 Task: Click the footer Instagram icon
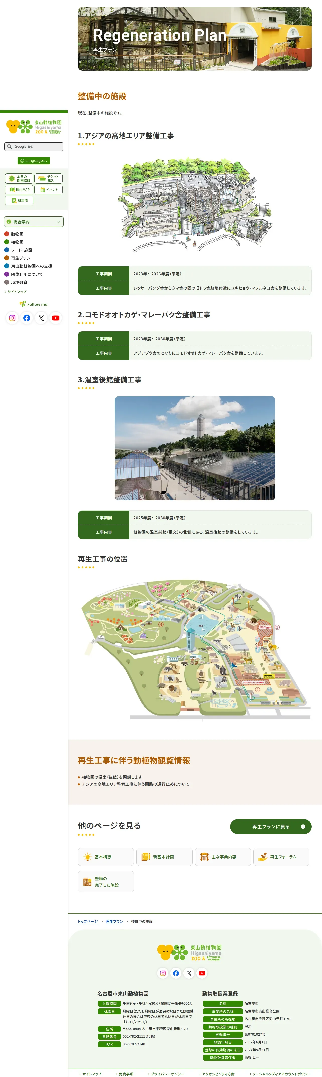pos(163,973)
